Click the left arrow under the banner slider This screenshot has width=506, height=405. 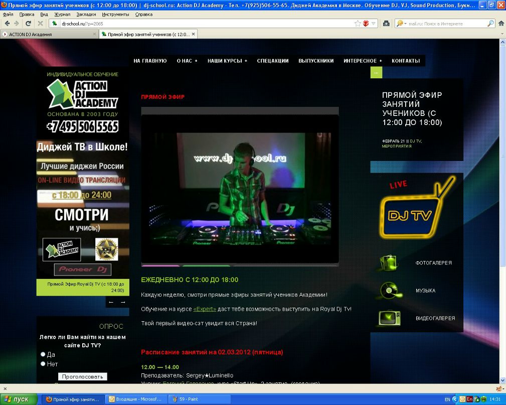coord(111,302)
